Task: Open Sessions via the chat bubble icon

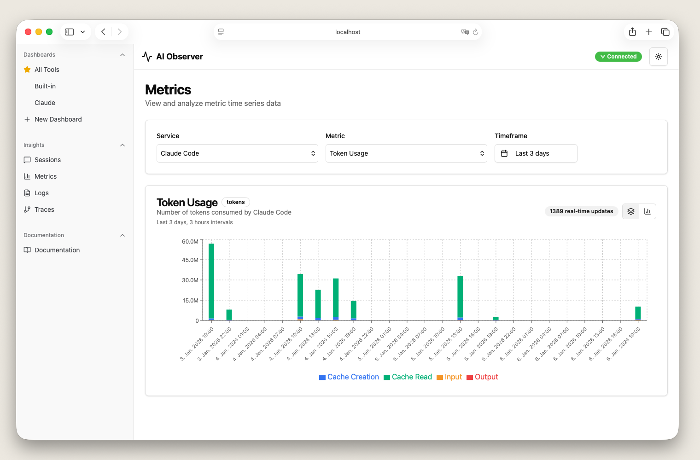Action: click(x=28, y=160)
